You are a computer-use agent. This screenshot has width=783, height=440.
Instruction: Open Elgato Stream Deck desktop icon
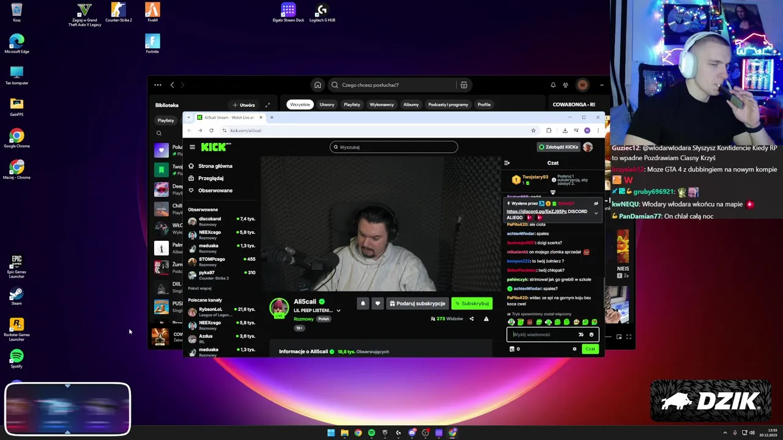[x=288, y=13]
